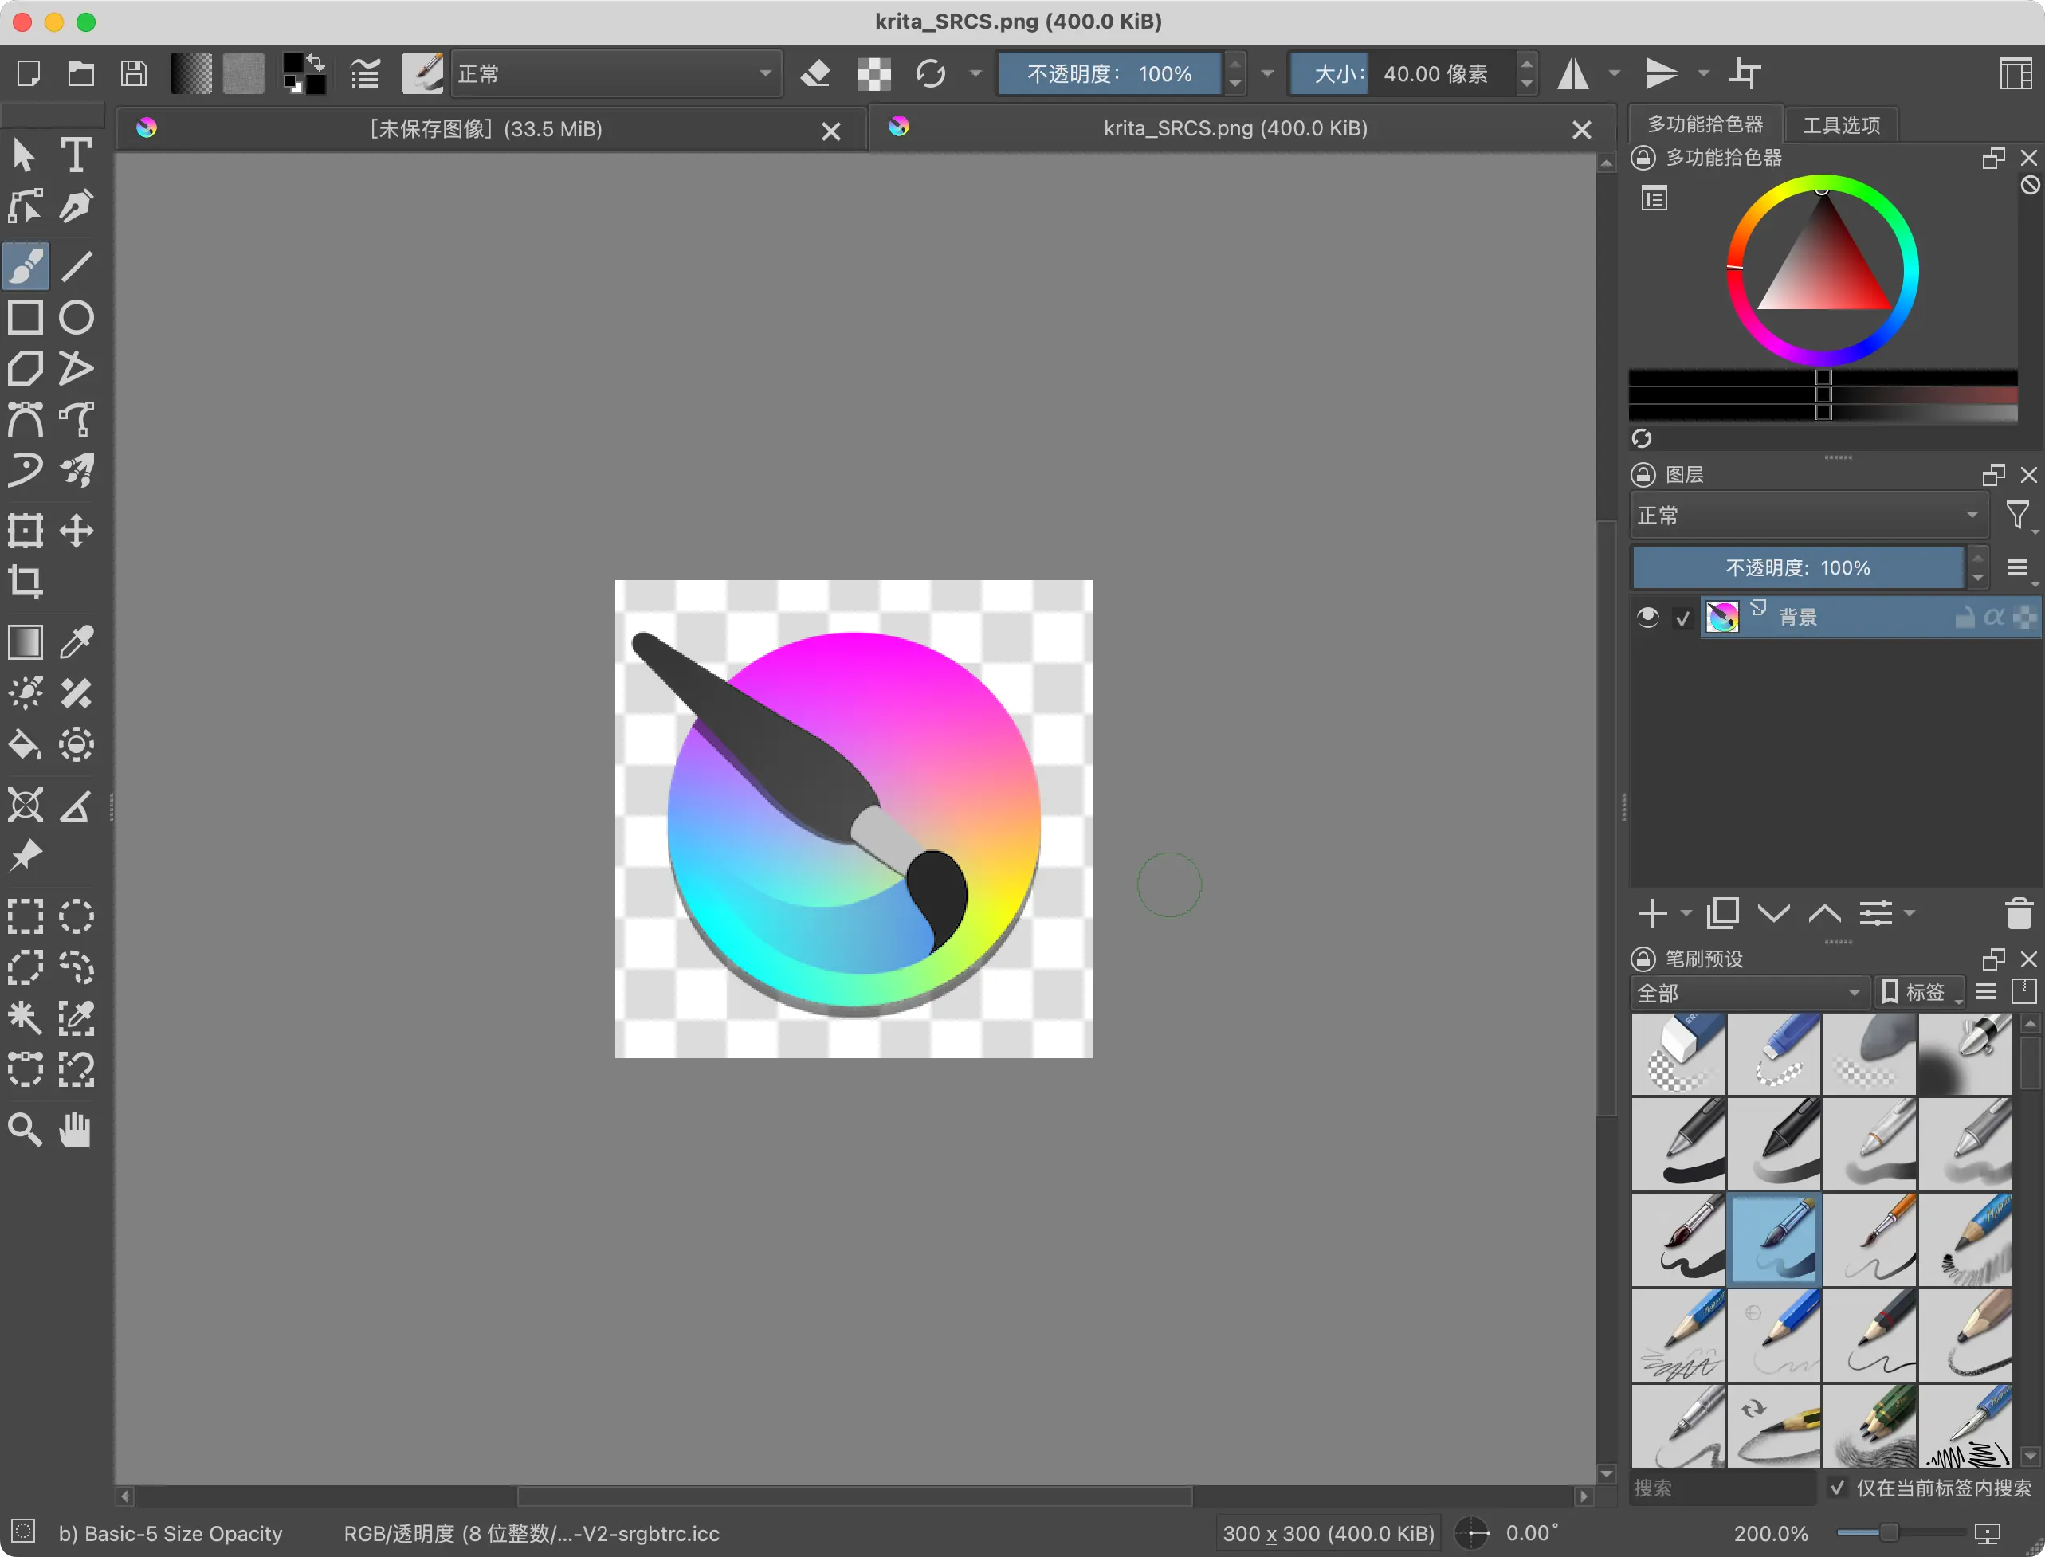Viewport: 2045px width, 1557px height.
Task: Select the Fill bucket tool
Action: pyautogui.click(x=25, y=744)
